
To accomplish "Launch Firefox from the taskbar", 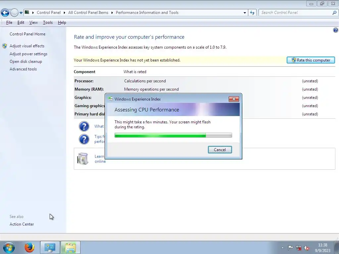I will pyautogui.click(x=29, y=247).
